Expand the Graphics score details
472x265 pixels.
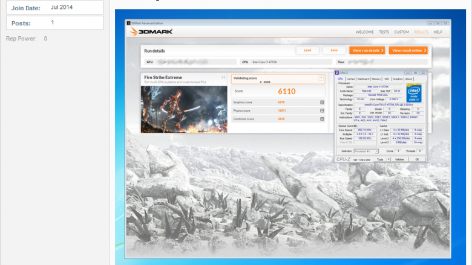(x=322, y=103)
